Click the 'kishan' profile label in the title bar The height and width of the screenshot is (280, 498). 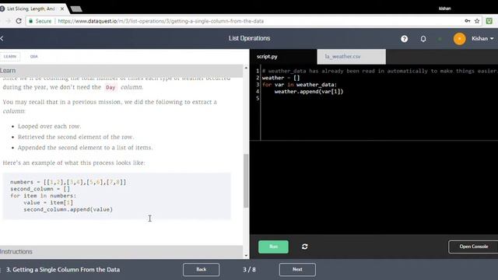(444, 9)
